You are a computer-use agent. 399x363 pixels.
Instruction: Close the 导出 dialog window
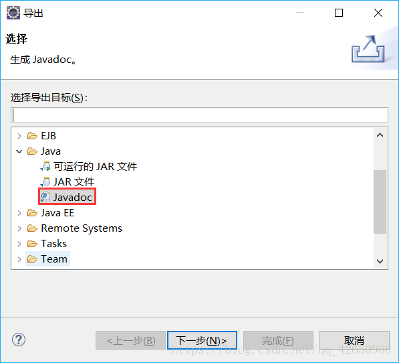tap(378, 13)
